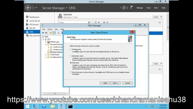Show hidden tray icons arrow
The image size is (193, 109).
[x=145, y=106]
